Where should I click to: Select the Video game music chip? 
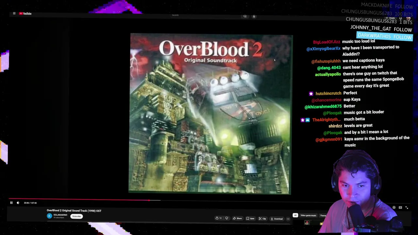308,215
